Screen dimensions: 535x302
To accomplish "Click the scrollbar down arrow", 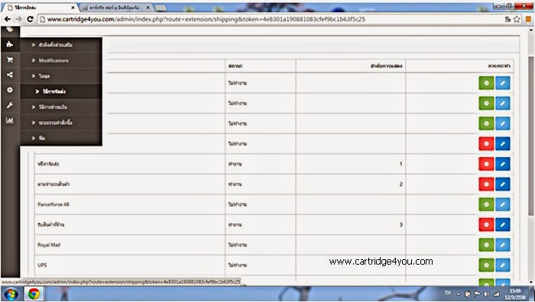I will (x=530, y=282).
